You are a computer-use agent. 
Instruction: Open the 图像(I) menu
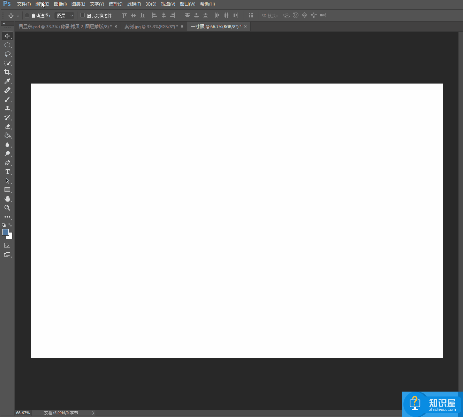[x=60, y=4]
